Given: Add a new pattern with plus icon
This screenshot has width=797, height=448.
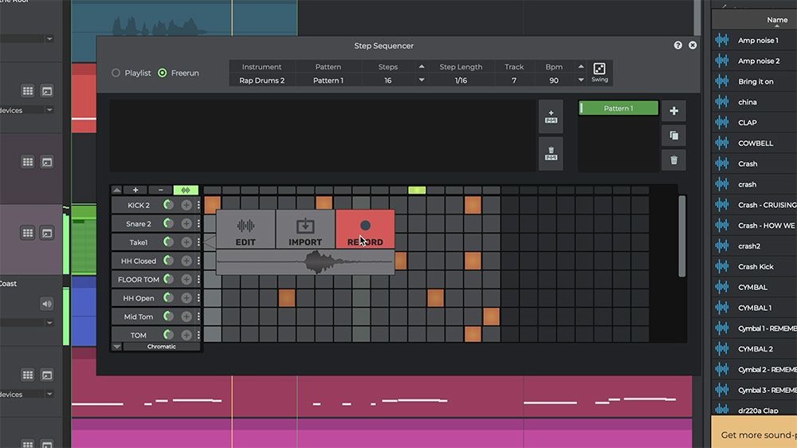Looking at the screenshot, I should [674, 111].
